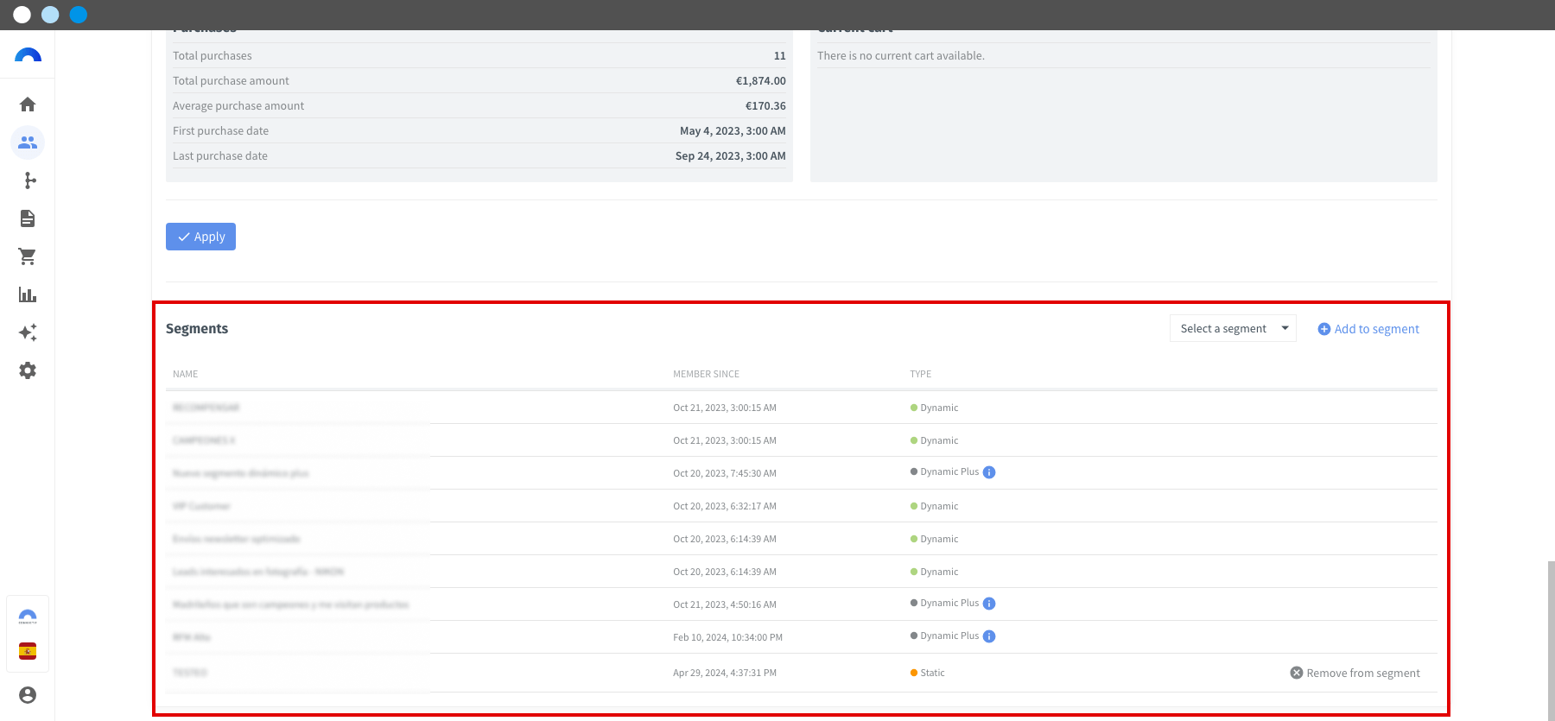This screenshot has height=721, width=1555.
Task: Open the workflow branch icon
Action: coord(28,180)
